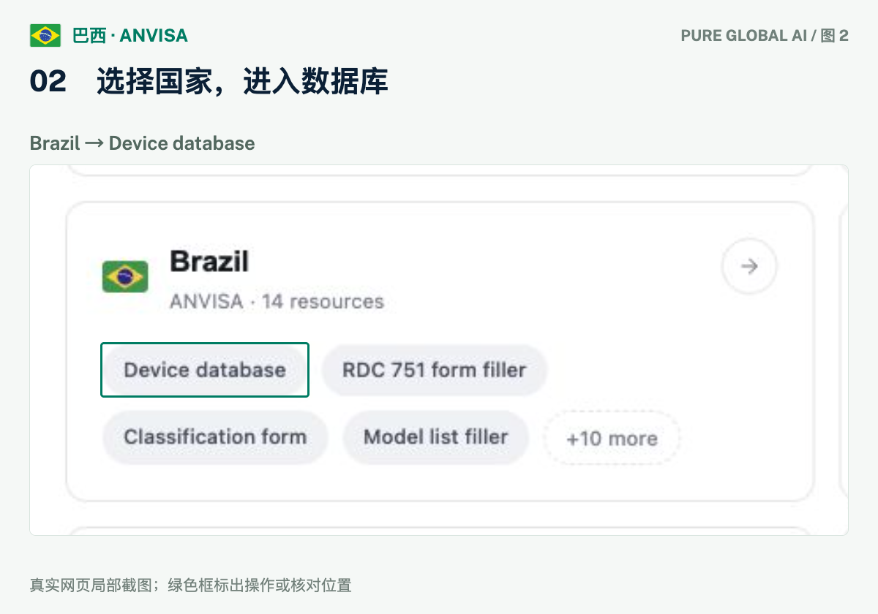The width and height of the screenshot is (878, 614).
Task: Open the Model list filler chip
Action: coord(436,437)
